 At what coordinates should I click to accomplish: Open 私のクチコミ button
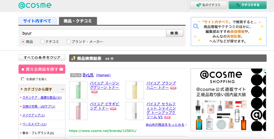[x=208, y=5]
